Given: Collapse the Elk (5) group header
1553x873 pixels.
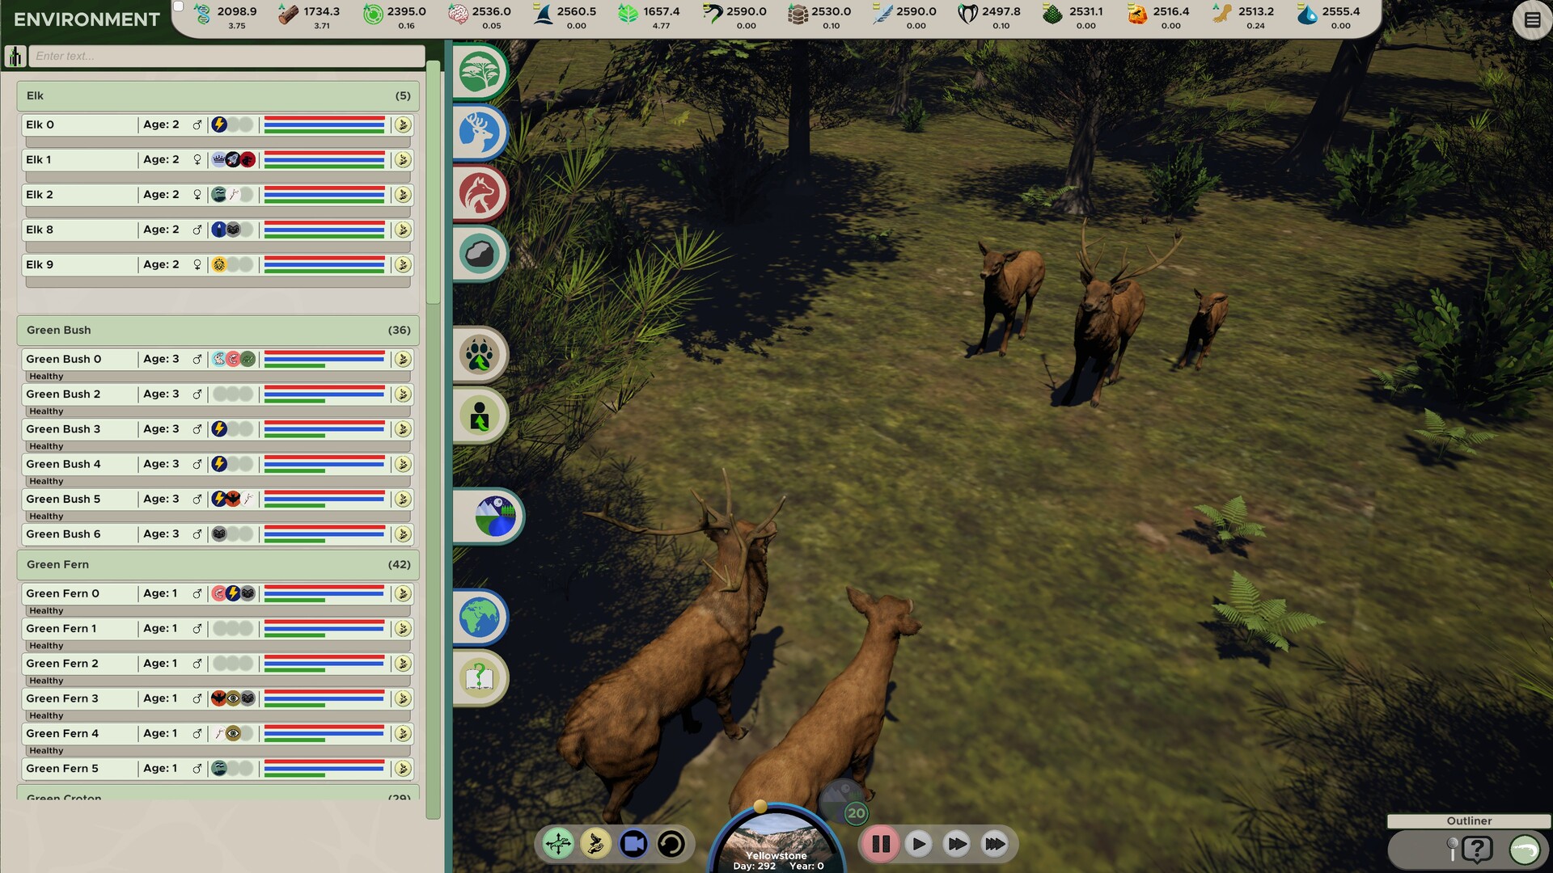Looking at the screenshot, I should click(218, 95).
